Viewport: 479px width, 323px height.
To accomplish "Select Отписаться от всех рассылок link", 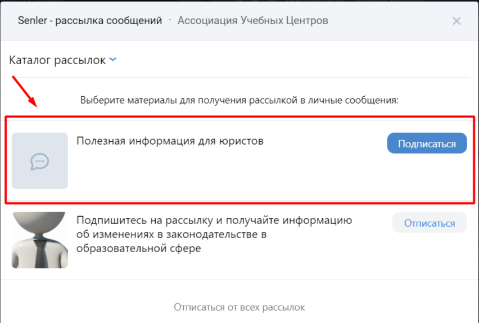I will [239, 307].
